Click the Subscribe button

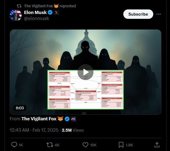pyautogui.click(x=138, y=14)
